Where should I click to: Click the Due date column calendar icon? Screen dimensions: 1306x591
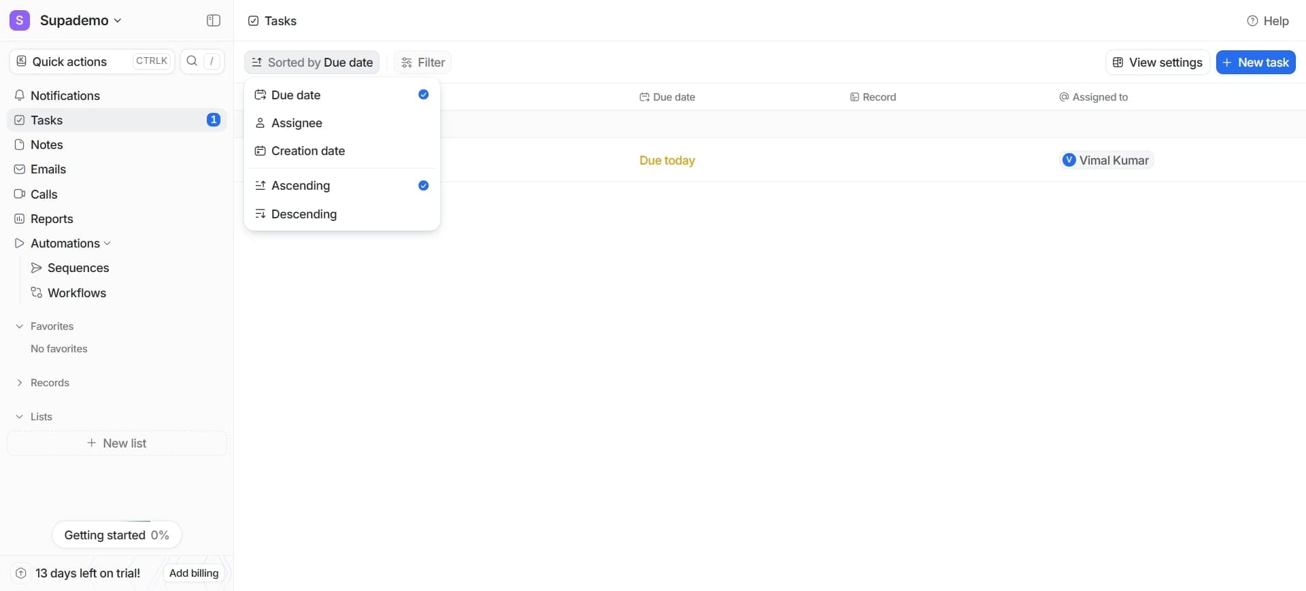coord(644,97)
